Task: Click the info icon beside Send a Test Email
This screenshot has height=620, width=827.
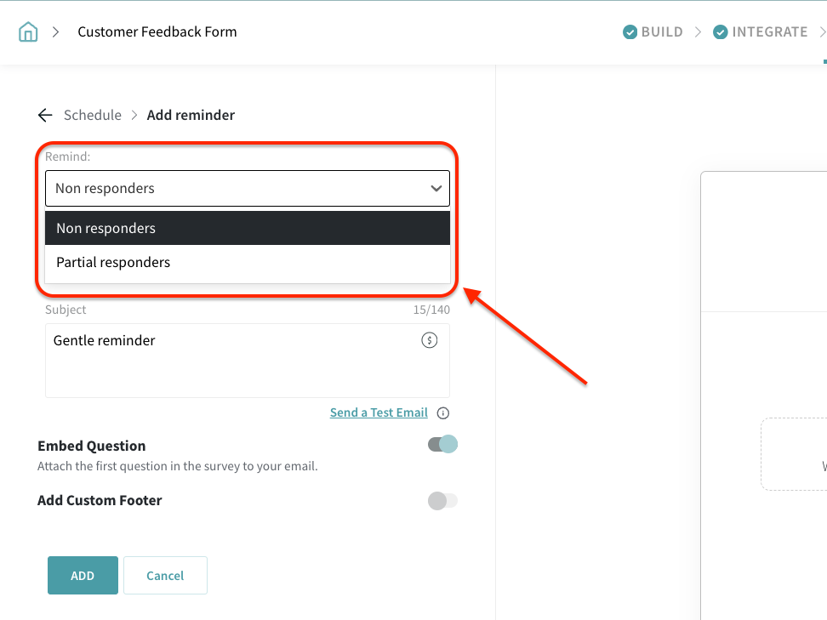Action: coord(443,413)
